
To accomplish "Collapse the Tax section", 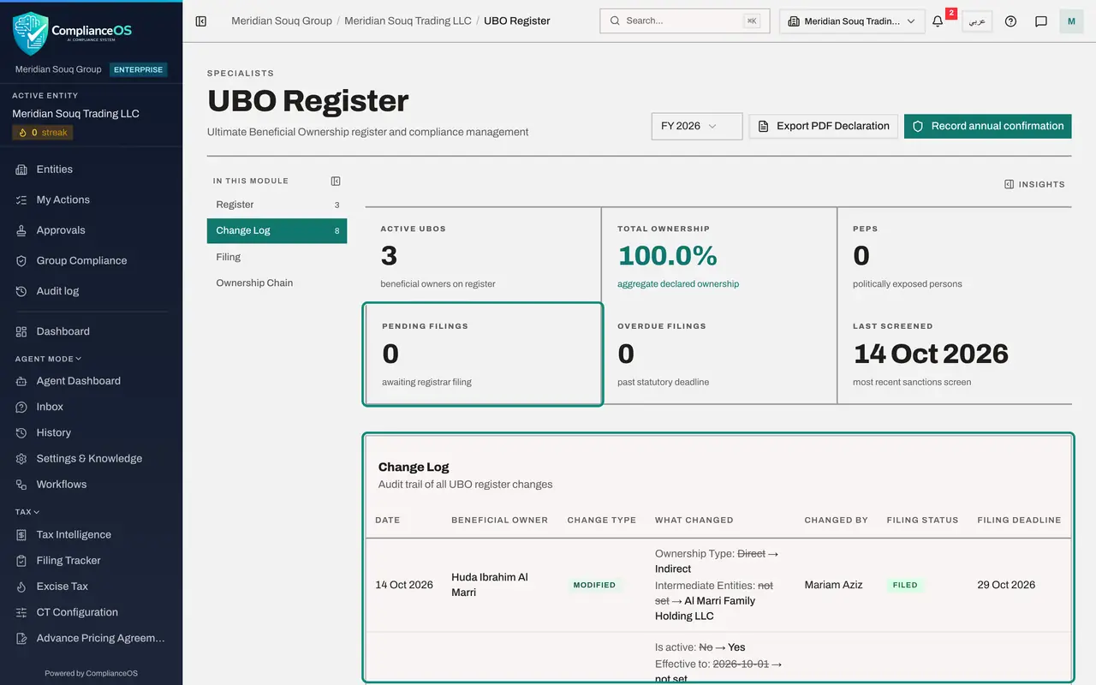I will pos(27,512).
